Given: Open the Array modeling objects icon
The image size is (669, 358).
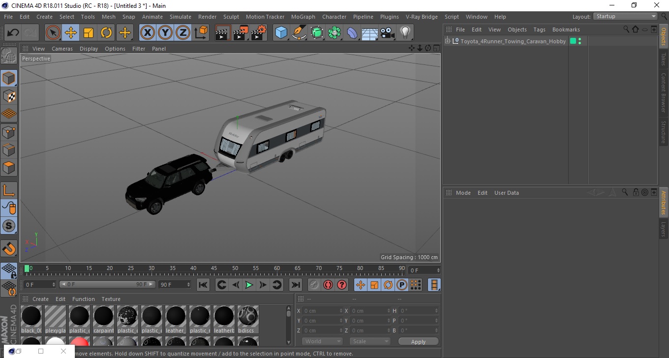Looking at the screenshot, I should coord(334,33).
